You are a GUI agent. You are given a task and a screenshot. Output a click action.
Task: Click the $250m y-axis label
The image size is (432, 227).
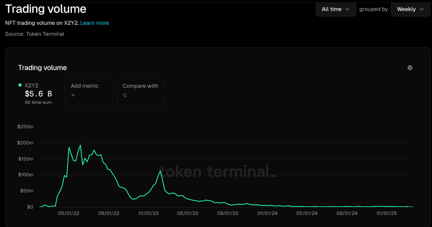[x=25, y=127]
